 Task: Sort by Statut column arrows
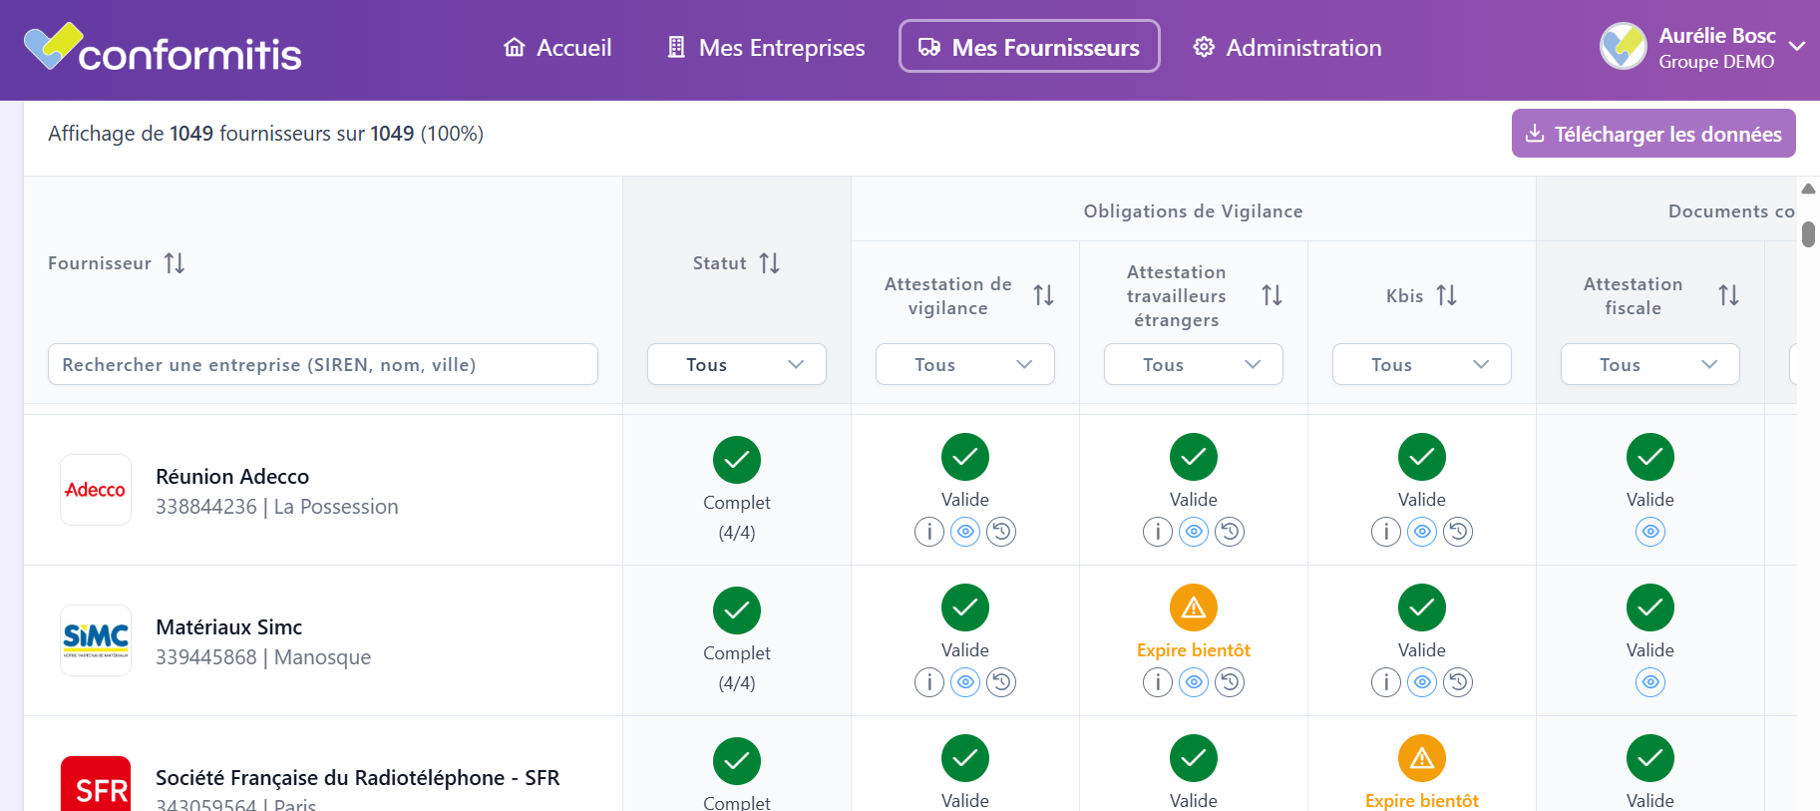(769, 263)
